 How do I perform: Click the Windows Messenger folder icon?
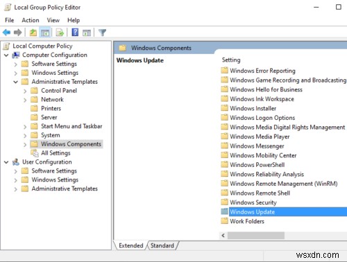pos(224,146)
